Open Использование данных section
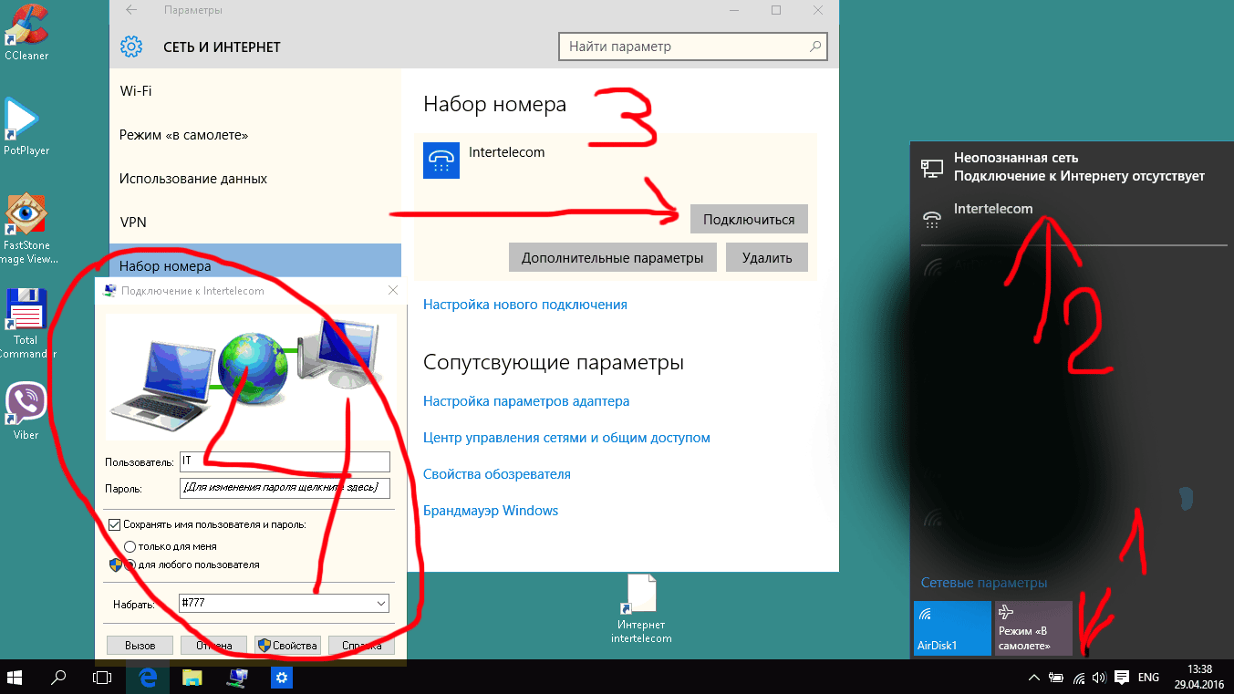Viewport: 1234px width, 694px height. coord(255,179)
